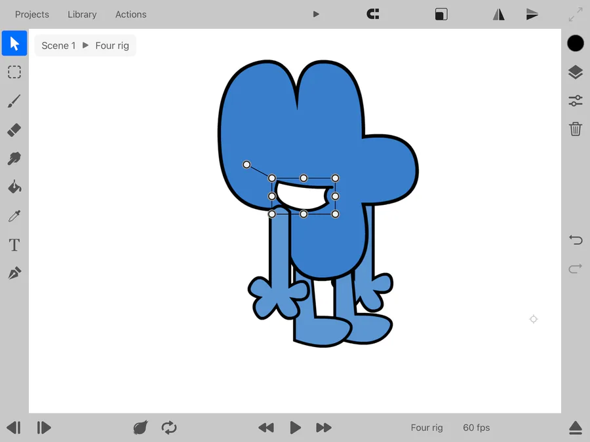Image resolution: width=590 pixels, height=442 pixels.
Task: Fast forward to the end
Action: tap(324, 428)
